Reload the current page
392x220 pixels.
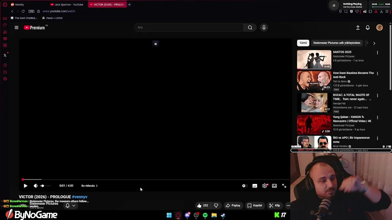tap(23, 11)
